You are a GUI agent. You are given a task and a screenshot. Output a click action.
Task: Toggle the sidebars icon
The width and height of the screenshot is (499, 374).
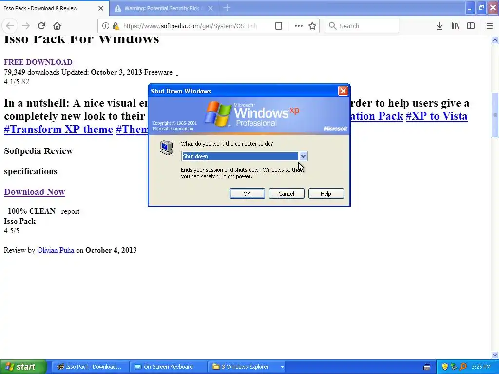point(471,26)
